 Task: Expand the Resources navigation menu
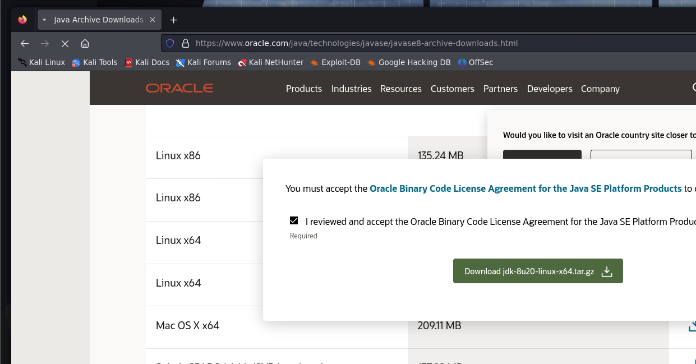[x=400, y=89]
